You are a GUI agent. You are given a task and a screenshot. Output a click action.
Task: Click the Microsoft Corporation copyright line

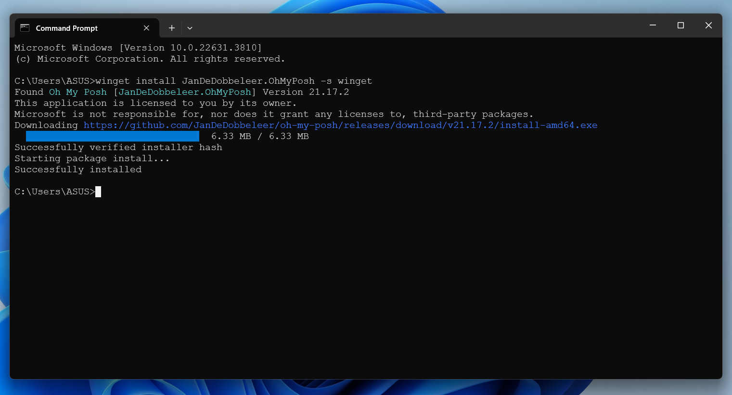(x=150, y=59)
